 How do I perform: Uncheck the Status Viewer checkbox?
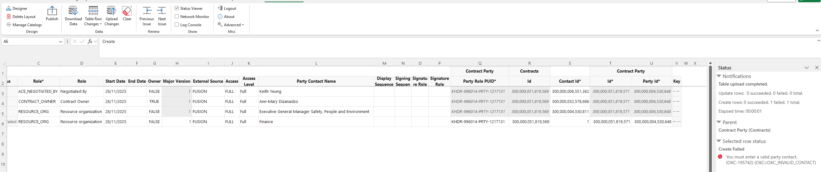177,8
